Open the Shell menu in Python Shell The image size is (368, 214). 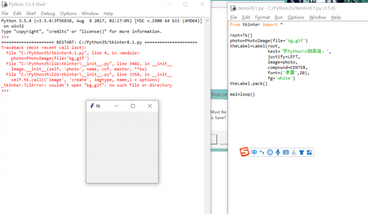coord(31,13)
